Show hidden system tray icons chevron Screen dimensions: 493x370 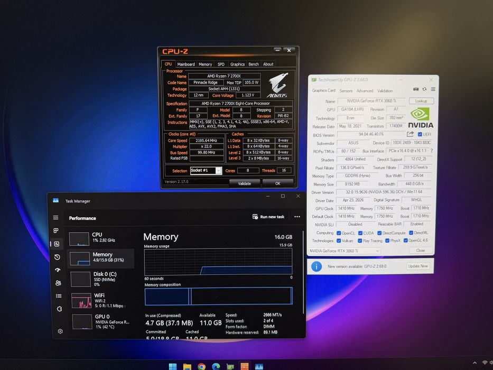pyautogui.click(x=475, y=363)
